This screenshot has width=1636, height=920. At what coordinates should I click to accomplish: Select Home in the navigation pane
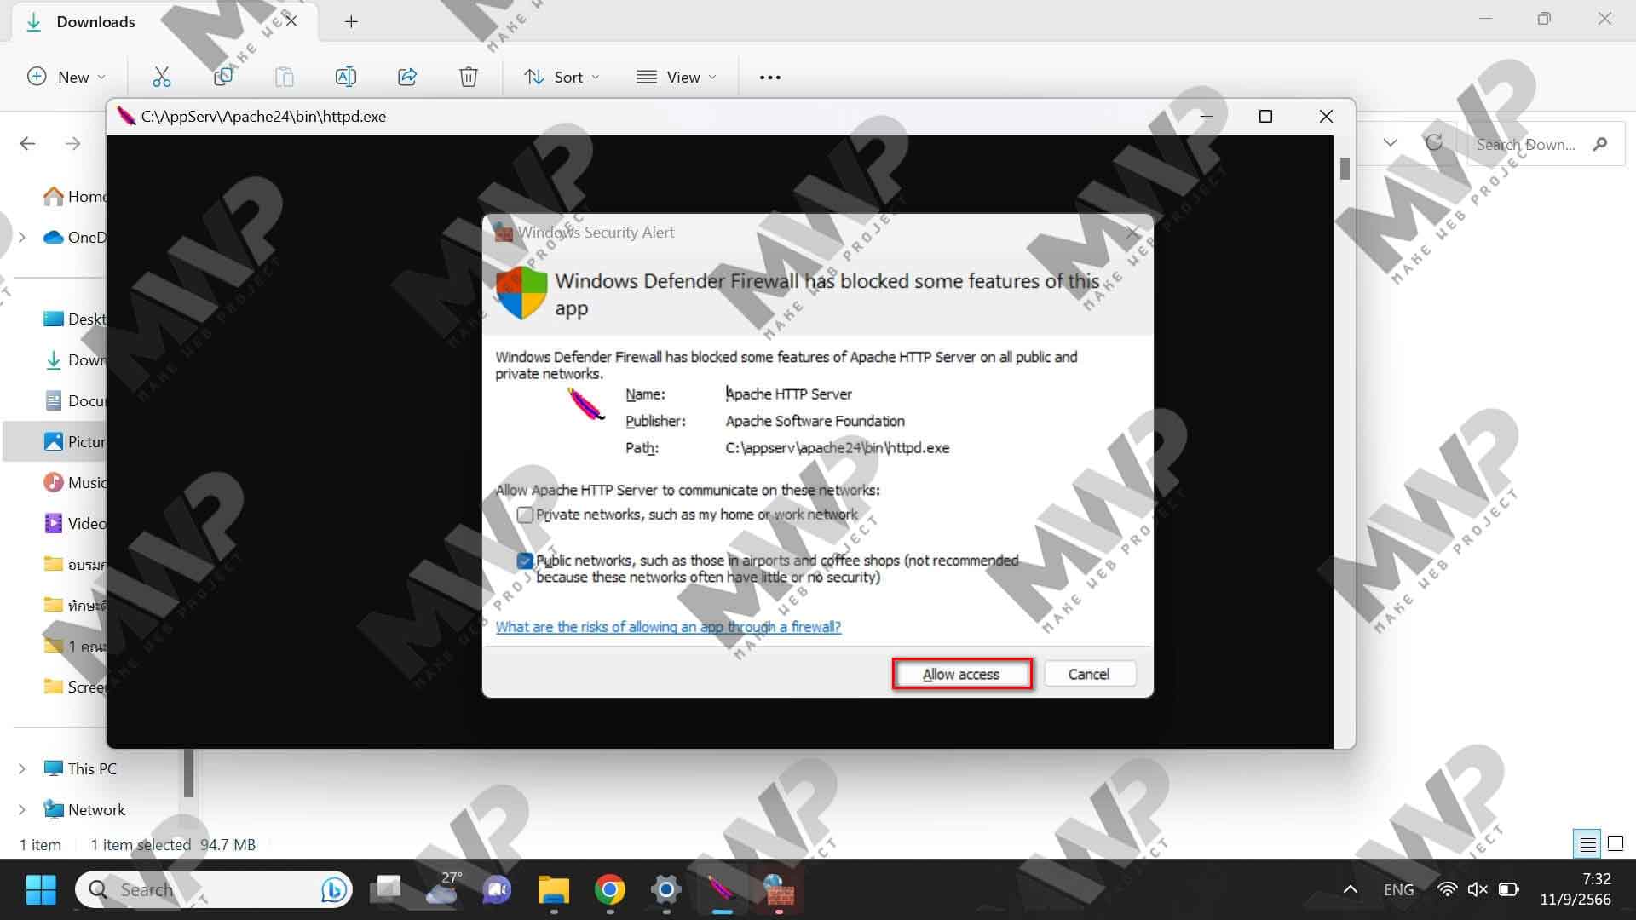click(x=75, y=196)
